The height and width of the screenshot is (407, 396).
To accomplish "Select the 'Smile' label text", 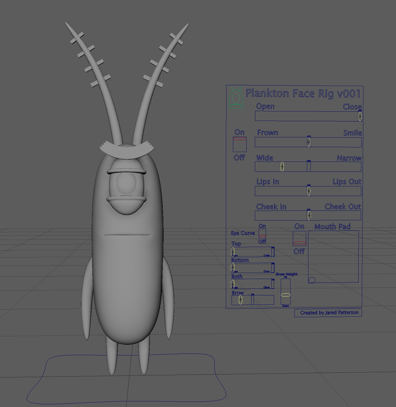I will click(x=352, y=133).
